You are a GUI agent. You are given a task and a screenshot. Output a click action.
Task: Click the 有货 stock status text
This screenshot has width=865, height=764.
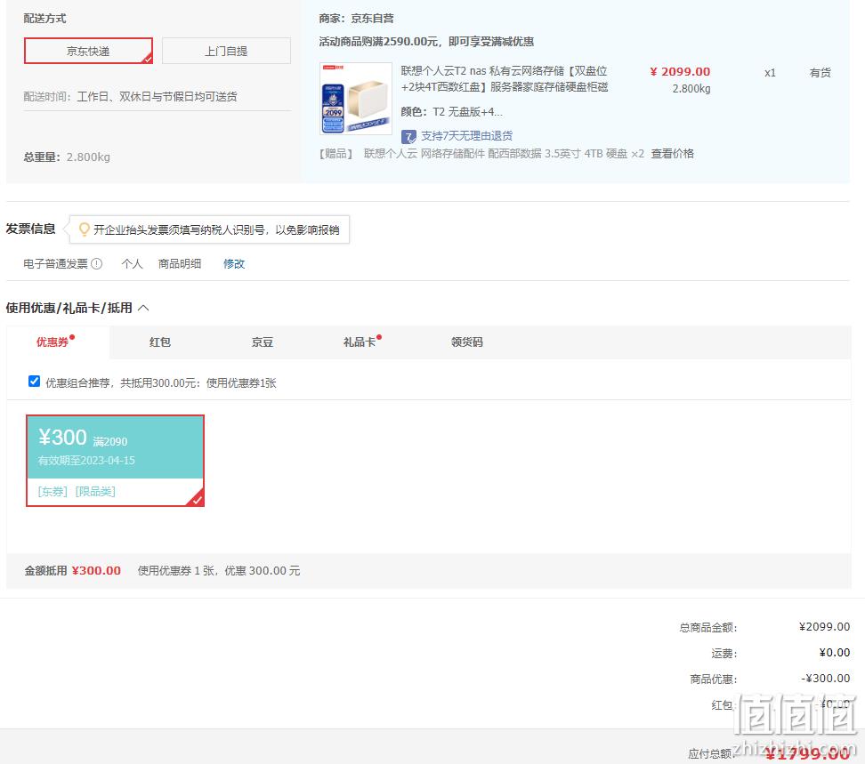point(820,73)
